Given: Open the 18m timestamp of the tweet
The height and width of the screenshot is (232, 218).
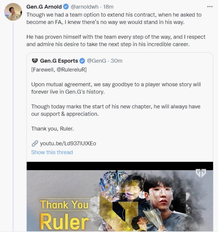Looking at the screenshot, I should coord(108,7).
